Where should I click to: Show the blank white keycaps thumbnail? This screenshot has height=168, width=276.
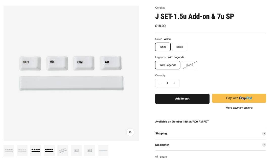pos(22,150)
